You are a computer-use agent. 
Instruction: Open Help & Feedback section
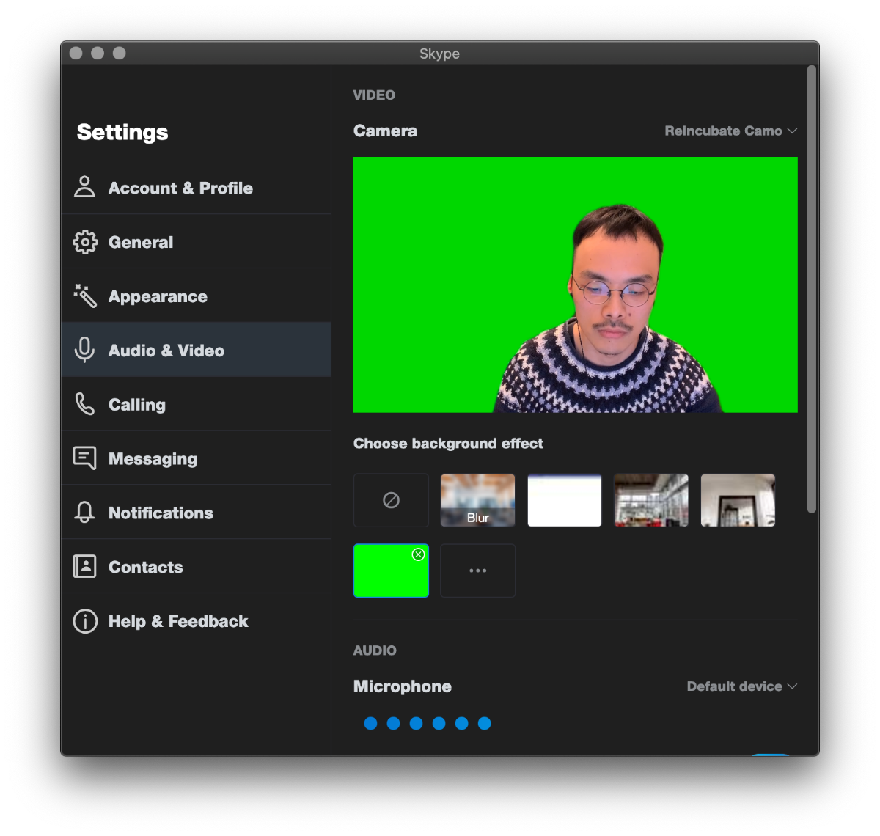[x=196, y=621]
